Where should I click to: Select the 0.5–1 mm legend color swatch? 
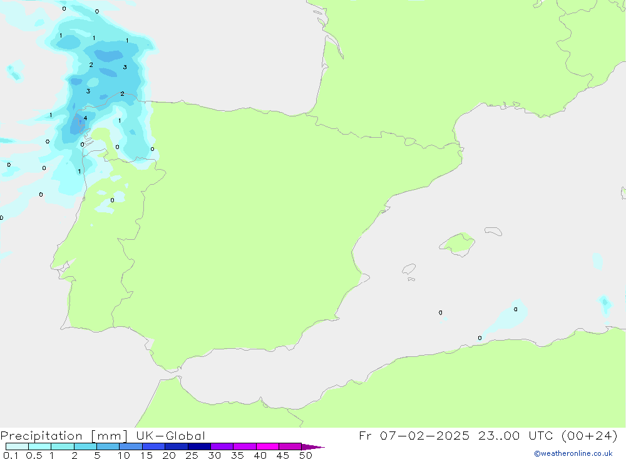(40, 446)
